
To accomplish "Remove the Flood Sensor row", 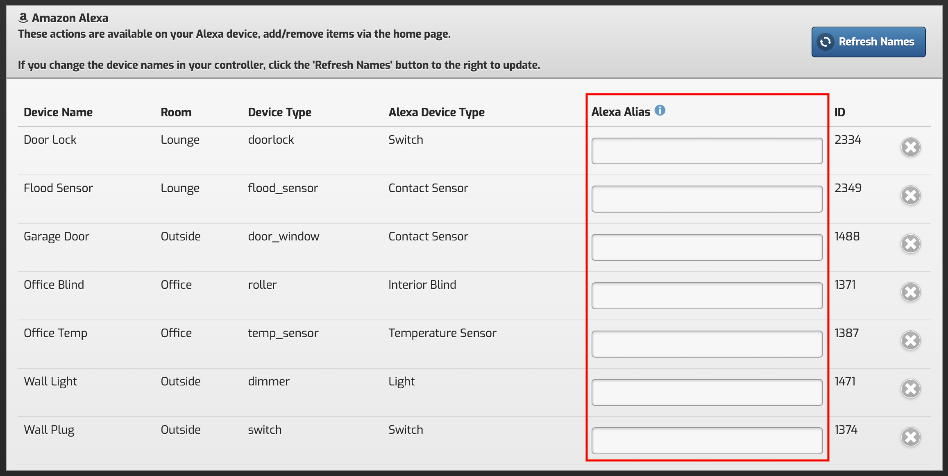I will click(x=910, y=196).
